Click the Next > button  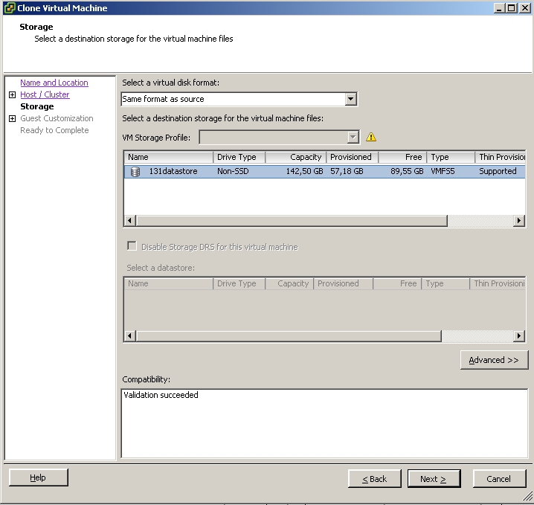pyautogui.click(x=434, y=479)
